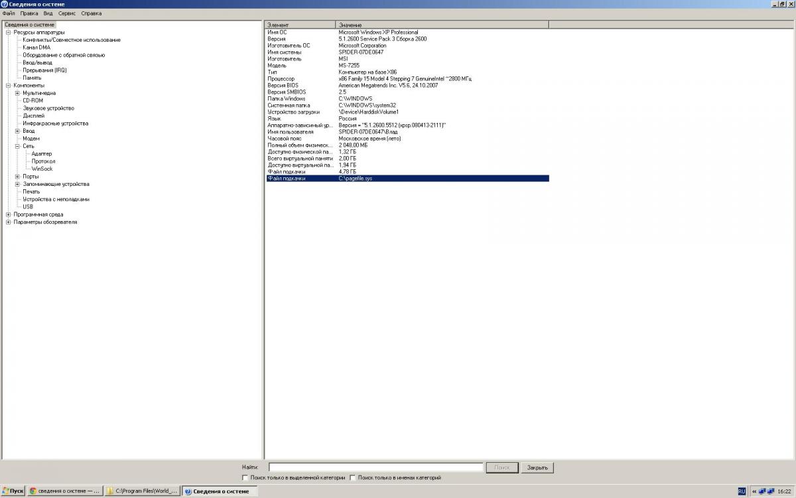Select the Звуковое устройство item
The height and width of the screenshot is (498, 796).
[x=48, y=108]
